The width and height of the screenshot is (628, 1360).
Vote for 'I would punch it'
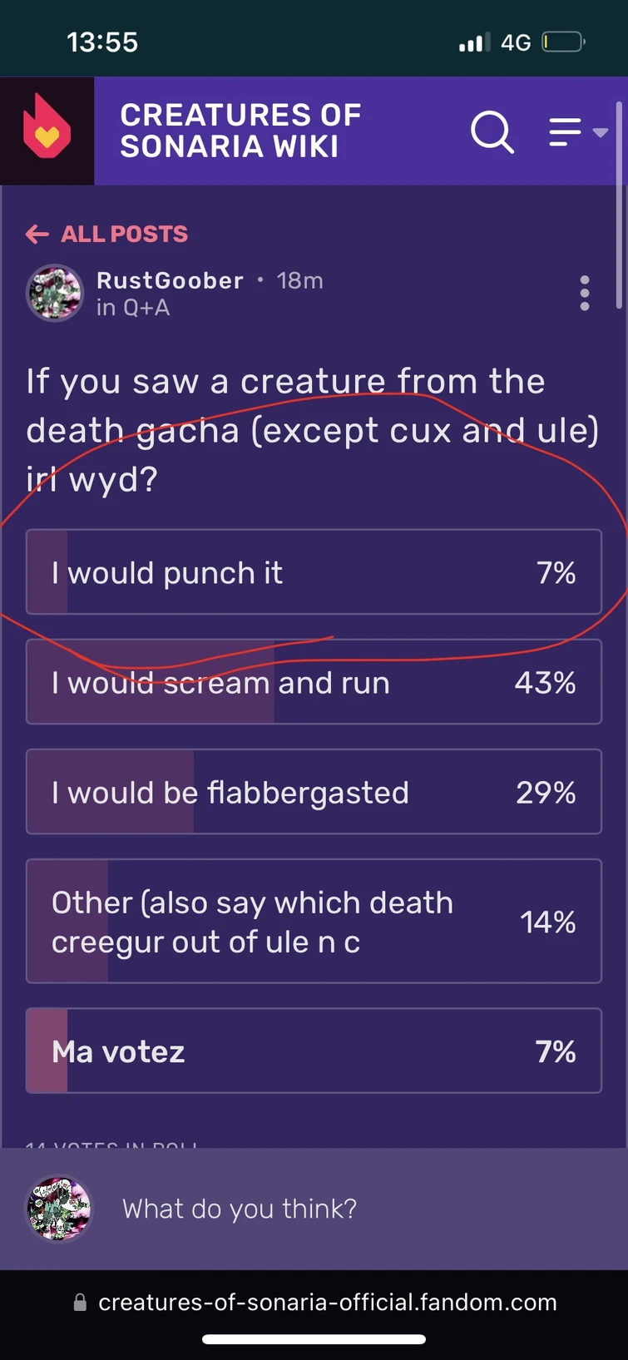coord(314,571)
